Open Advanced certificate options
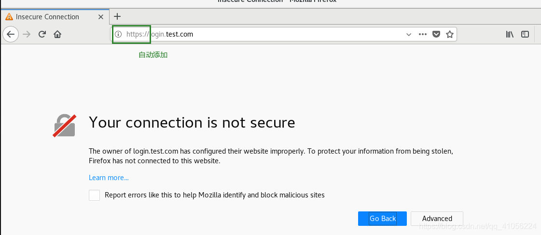Image resolution: width=541 pixels, height=235 pixels. coord(437,219)
